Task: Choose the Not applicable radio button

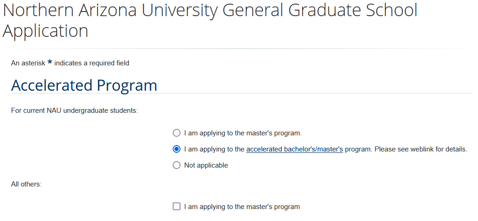Action: [x=176, y=165]
